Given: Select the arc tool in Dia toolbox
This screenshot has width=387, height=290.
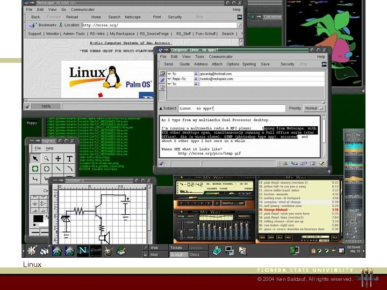Looking at the screenshot, I should [x=69, y=169].
